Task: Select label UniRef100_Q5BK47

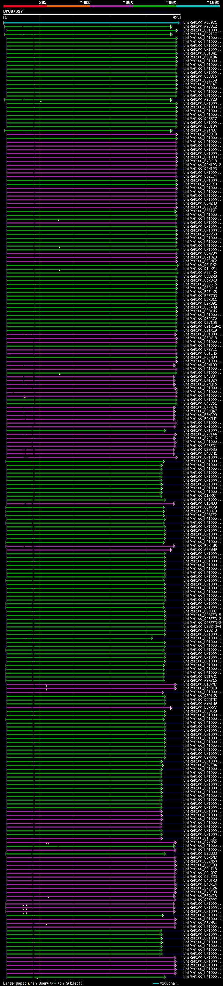Action: click(200, 84)
